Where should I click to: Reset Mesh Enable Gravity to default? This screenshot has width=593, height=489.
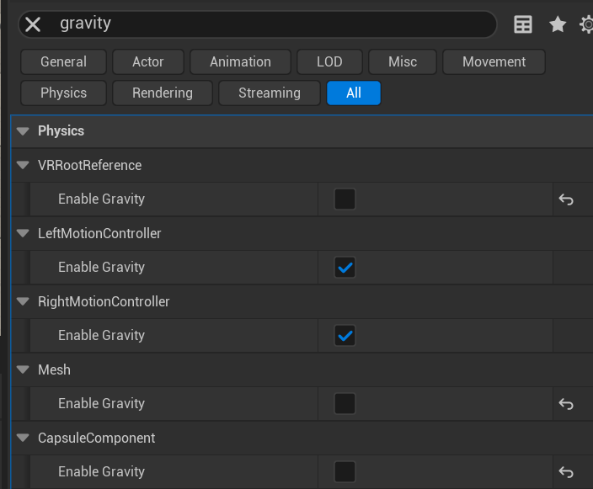pos(566,404)
